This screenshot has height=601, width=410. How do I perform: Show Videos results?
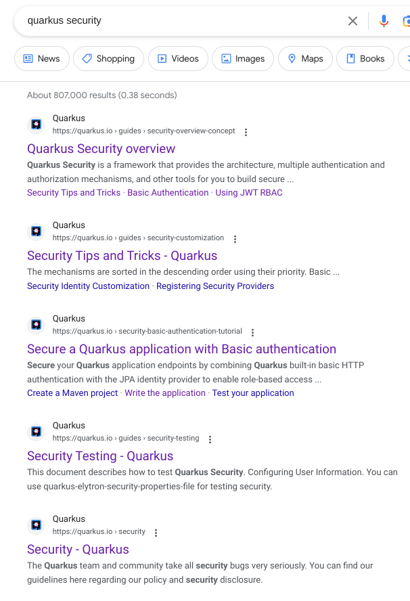coord(178,59)
